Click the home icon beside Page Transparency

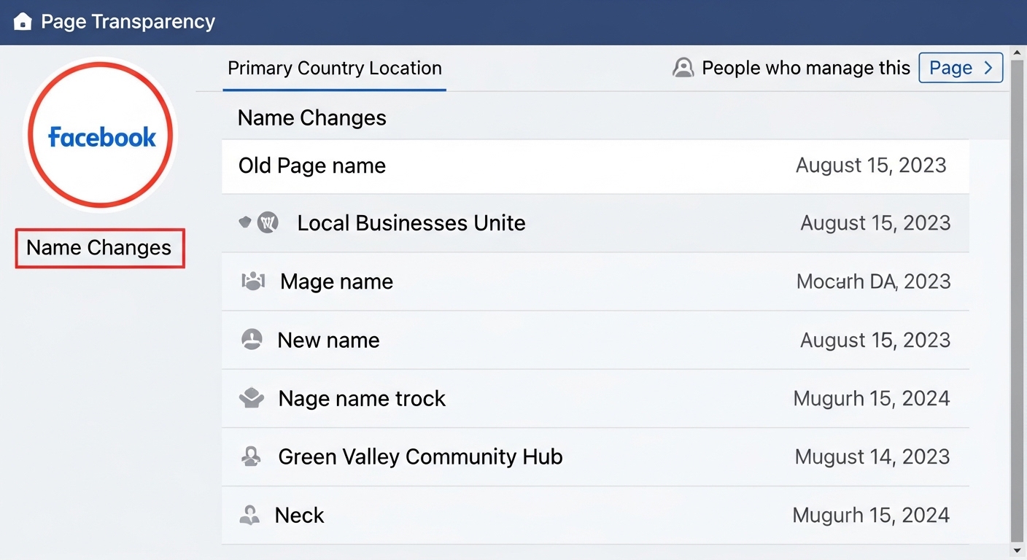(x=23, y=22)
